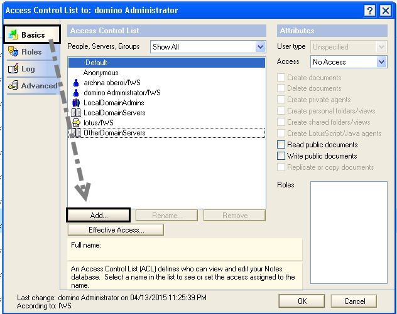Click the person icon beside archna oberoi/IWS
Screen dimensions: 397x314
click(x=76, y=83)
